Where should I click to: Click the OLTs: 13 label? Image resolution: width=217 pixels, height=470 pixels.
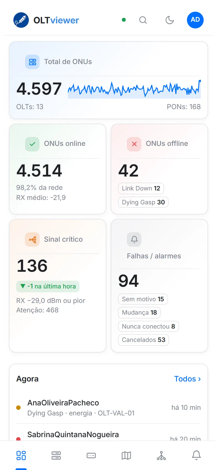tap(30, 107)
